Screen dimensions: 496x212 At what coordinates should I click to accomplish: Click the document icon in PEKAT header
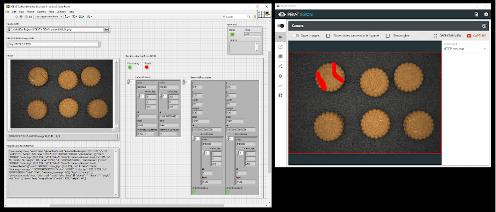pos(476,14)
